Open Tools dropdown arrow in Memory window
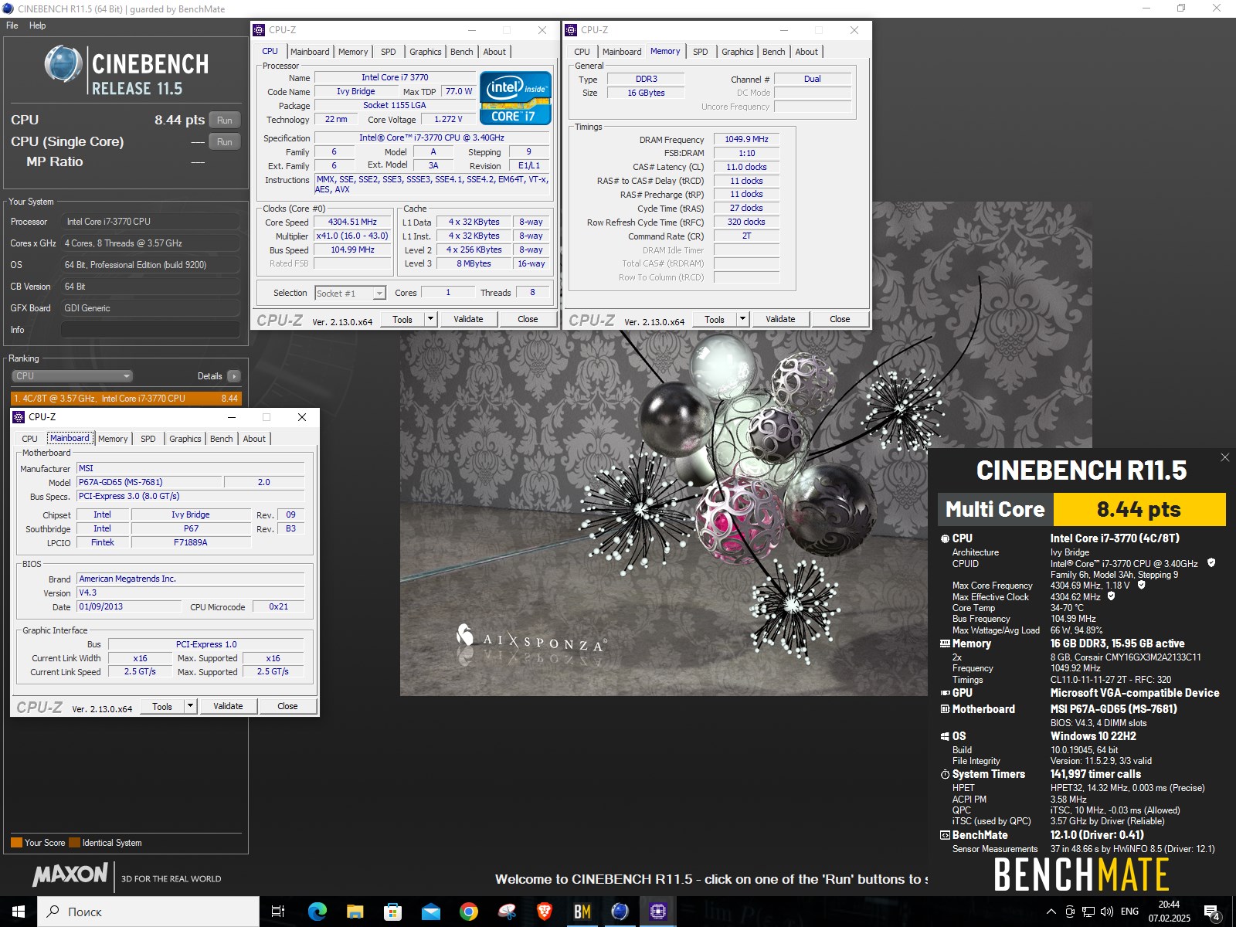 (x=743, y=319)
